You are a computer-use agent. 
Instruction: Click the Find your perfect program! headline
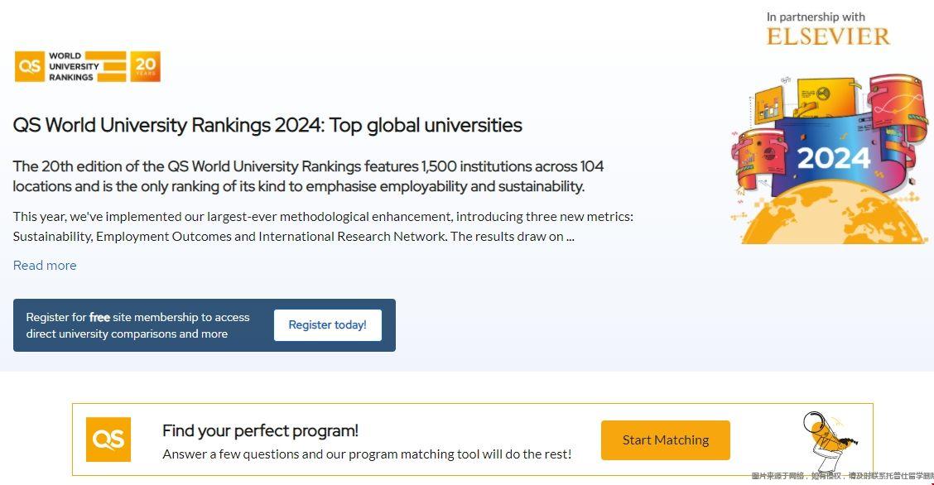pos(260,430)
